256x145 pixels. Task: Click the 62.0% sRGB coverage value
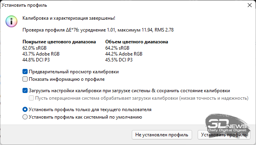click(x=34, y=48)
